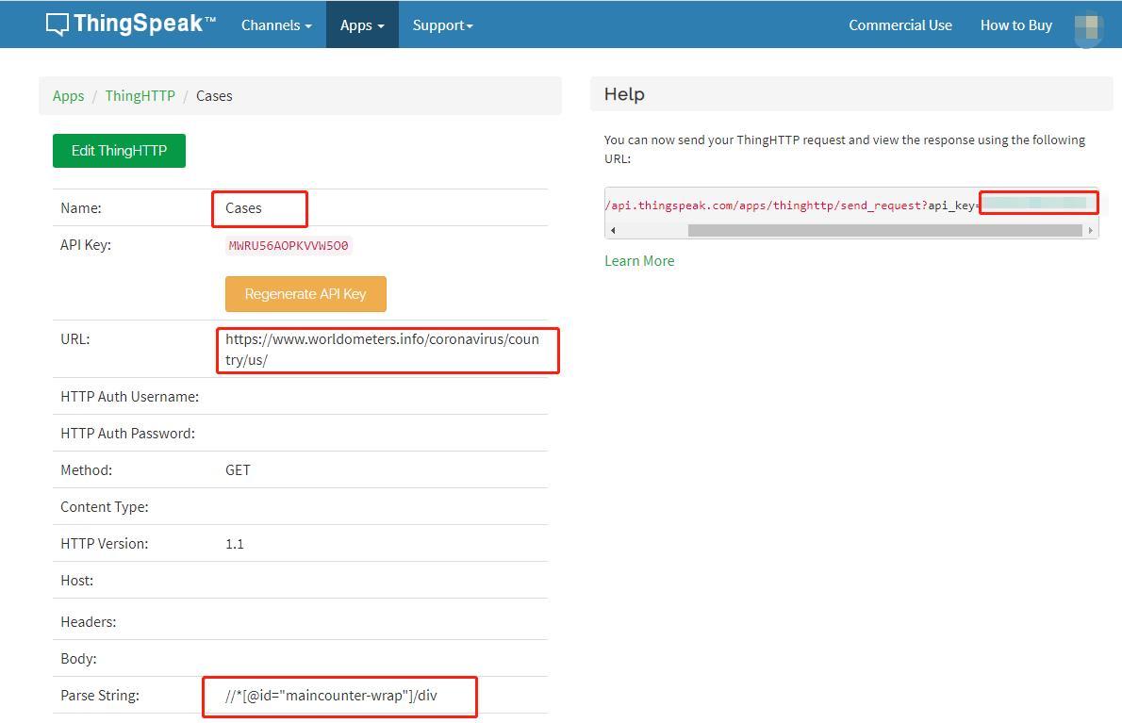Click the ThingSpeak logo
Image resolution: width=1122 pixels, height=723 pixels.
pyautogui.click(x=130, y=24)
